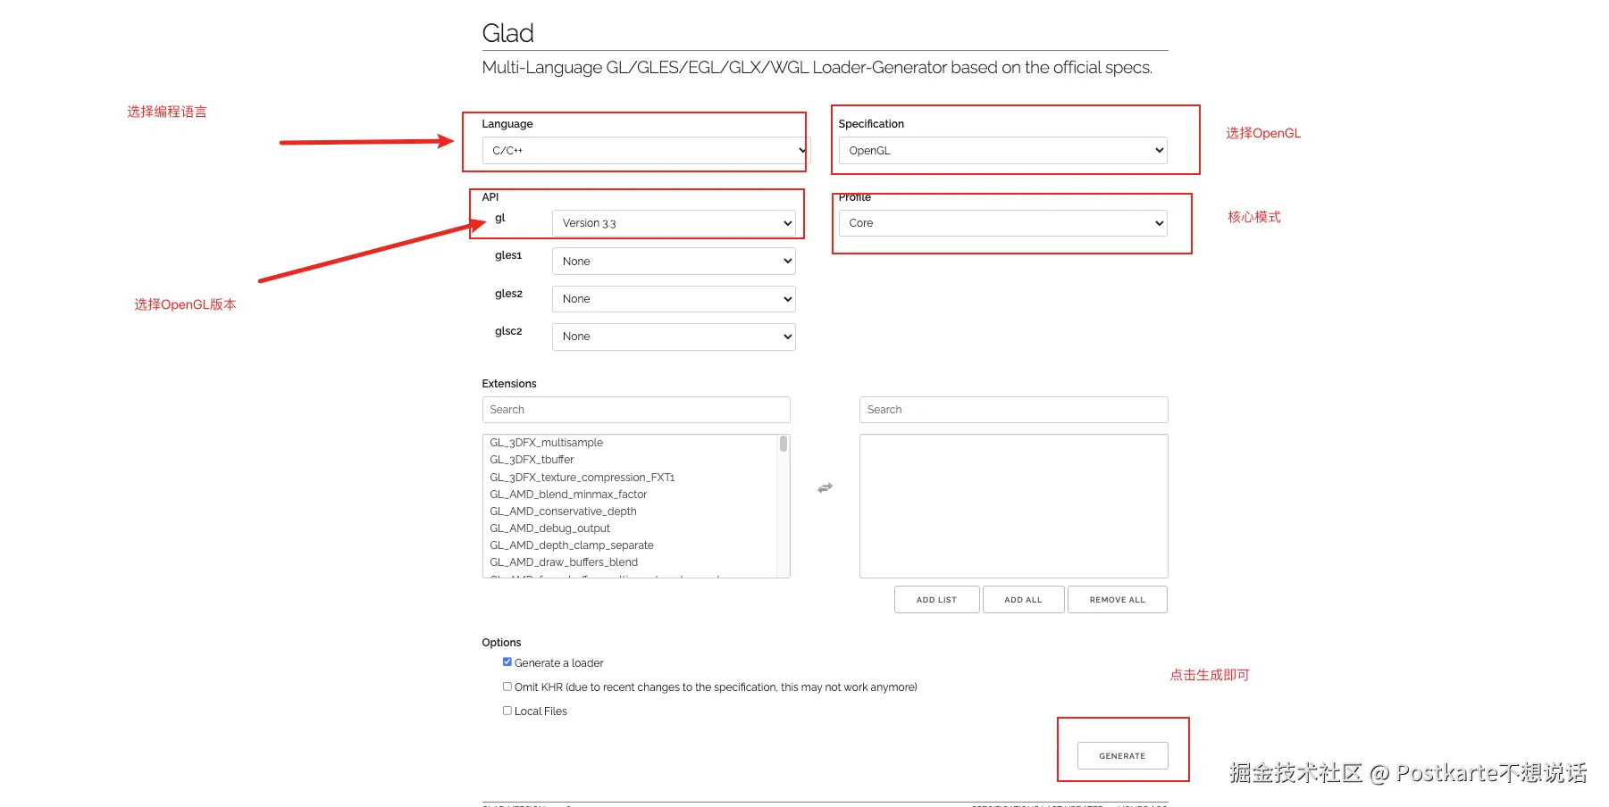This screenshot has height=807, width=1609.
Task: Open the gles2 version dropdown
Action: [x=674, y=299]
